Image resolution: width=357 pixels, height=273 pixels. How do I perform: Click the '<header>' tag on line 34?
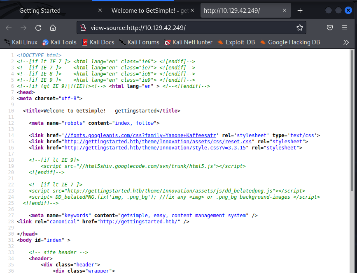pos(40,259)
